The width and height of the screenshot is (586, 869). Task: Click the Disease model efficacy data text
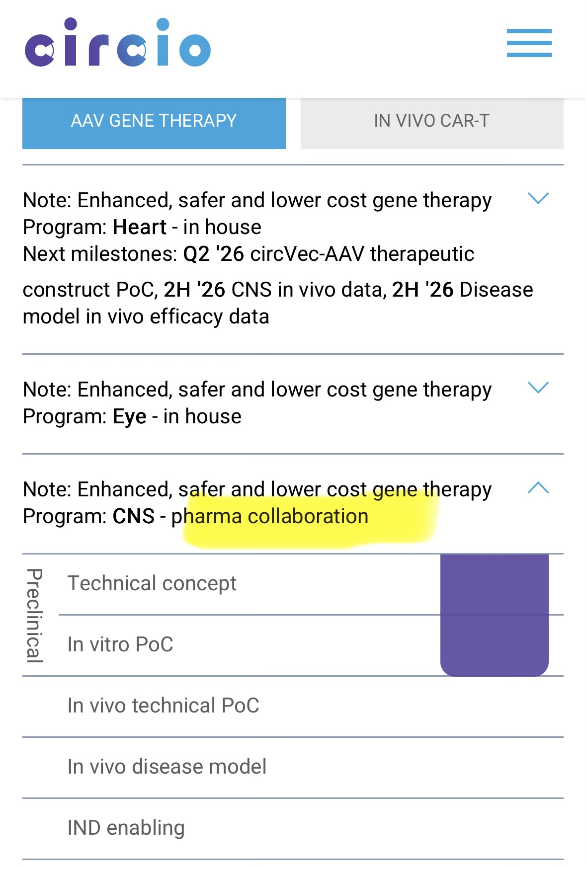click(x=278, y=303)
